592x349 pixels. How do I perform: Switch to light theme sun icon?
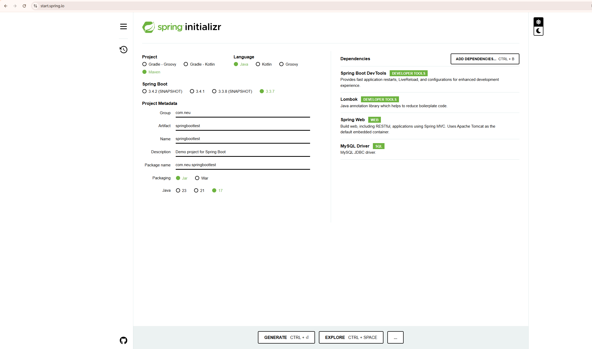coord(538,22)
